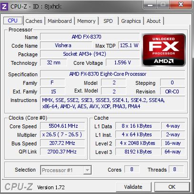Click the Validate button
This screenshot has width=194, height=194.
click(x=133, y=187)
